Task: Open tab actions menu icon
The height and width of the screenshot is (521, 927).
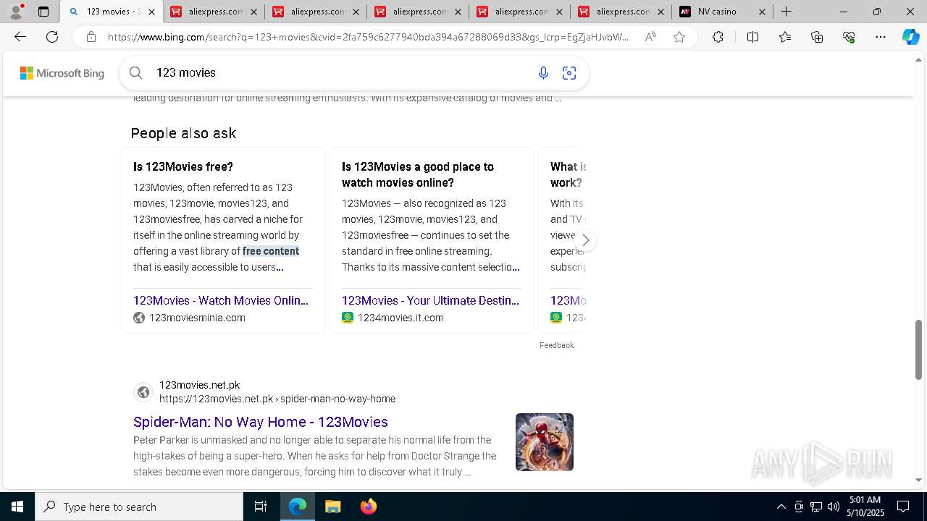Action: pyautogui.click(x=43, y=12)
